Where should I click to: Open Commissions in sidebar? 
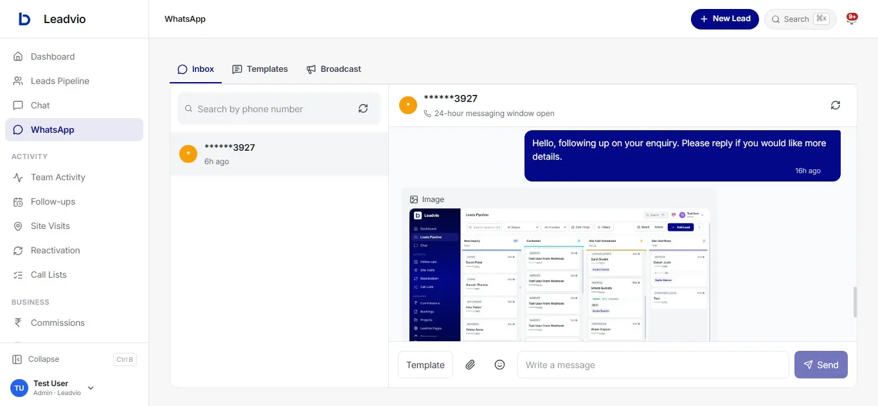74,323
